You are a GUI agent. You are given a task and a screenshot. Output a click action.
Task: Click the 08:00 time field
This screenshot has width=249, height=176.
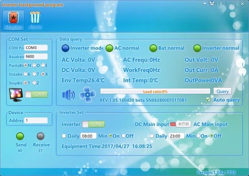pos(88,136)
